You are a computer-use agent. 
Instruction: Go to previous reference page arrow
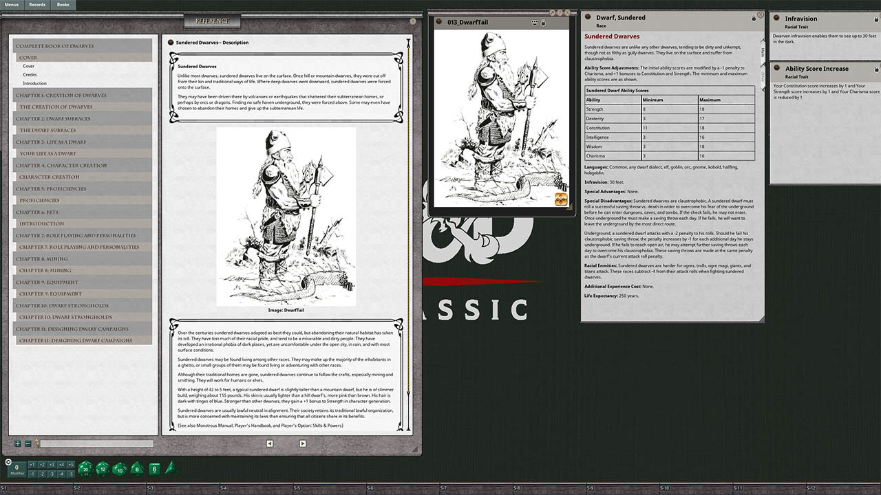pyautogui.click(x=270, y=444)
